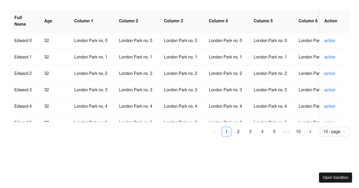Click the action link for Edward 0
Image resolution: width=359 pixels, height=188 pixels.
click(x=329, y=41)
